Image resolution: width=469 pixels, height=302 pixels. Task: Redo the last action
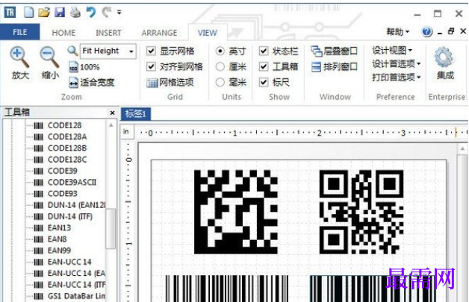click(106, 12)
